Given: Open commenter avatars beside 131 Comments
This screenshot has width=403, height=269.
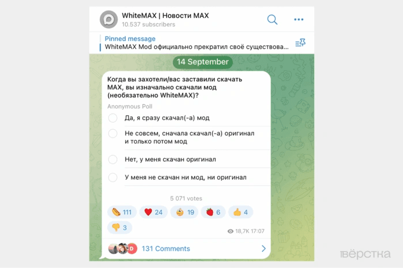Looking at the screenshot, I should pyautogui.click(x=123, y=248).
